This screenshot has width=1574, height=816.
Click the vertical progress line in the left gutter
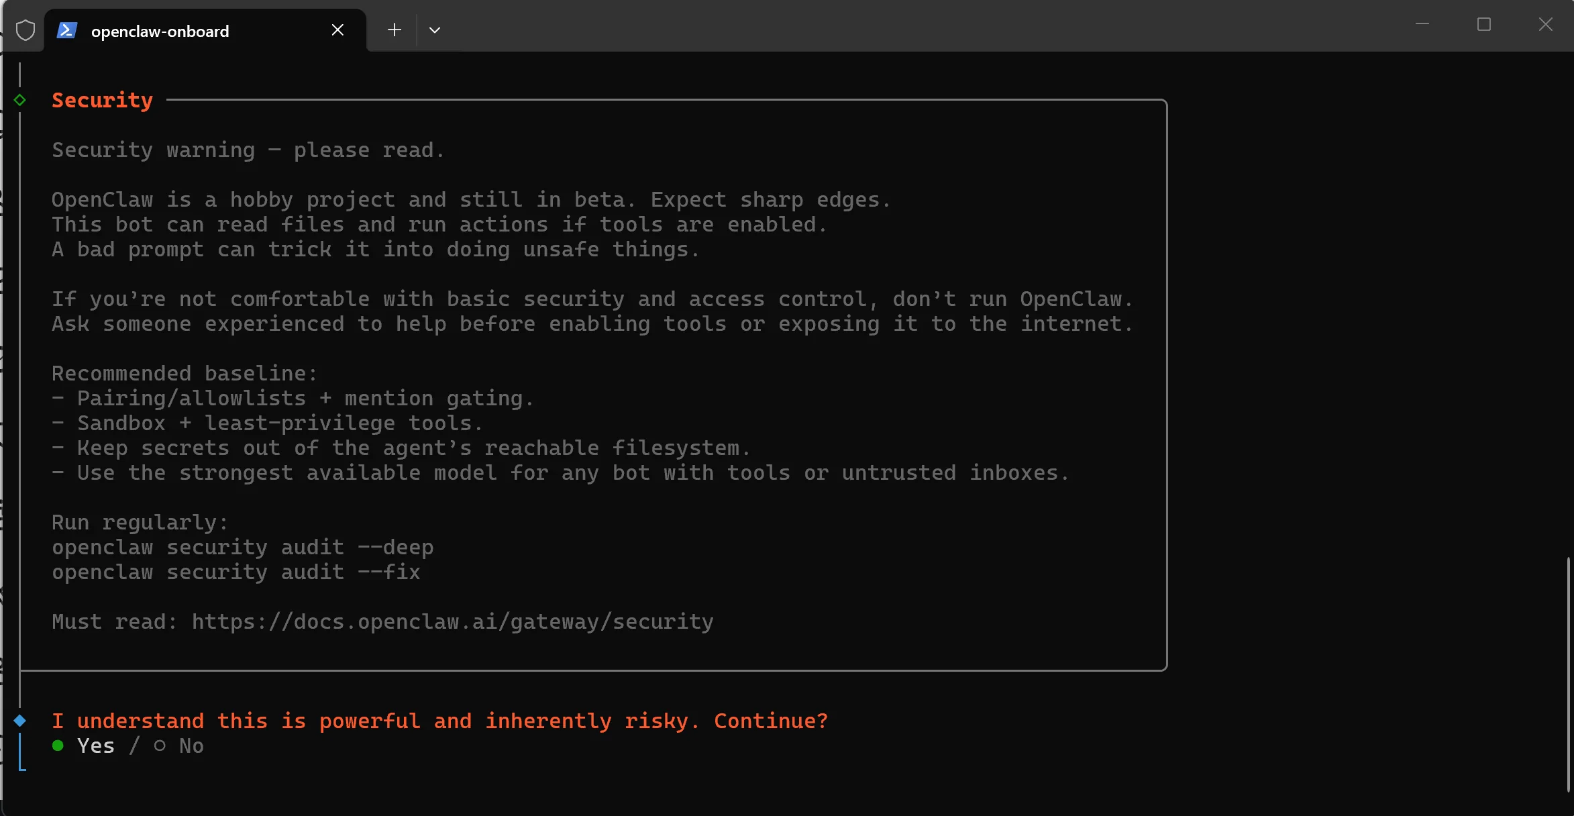click(20, 403)
